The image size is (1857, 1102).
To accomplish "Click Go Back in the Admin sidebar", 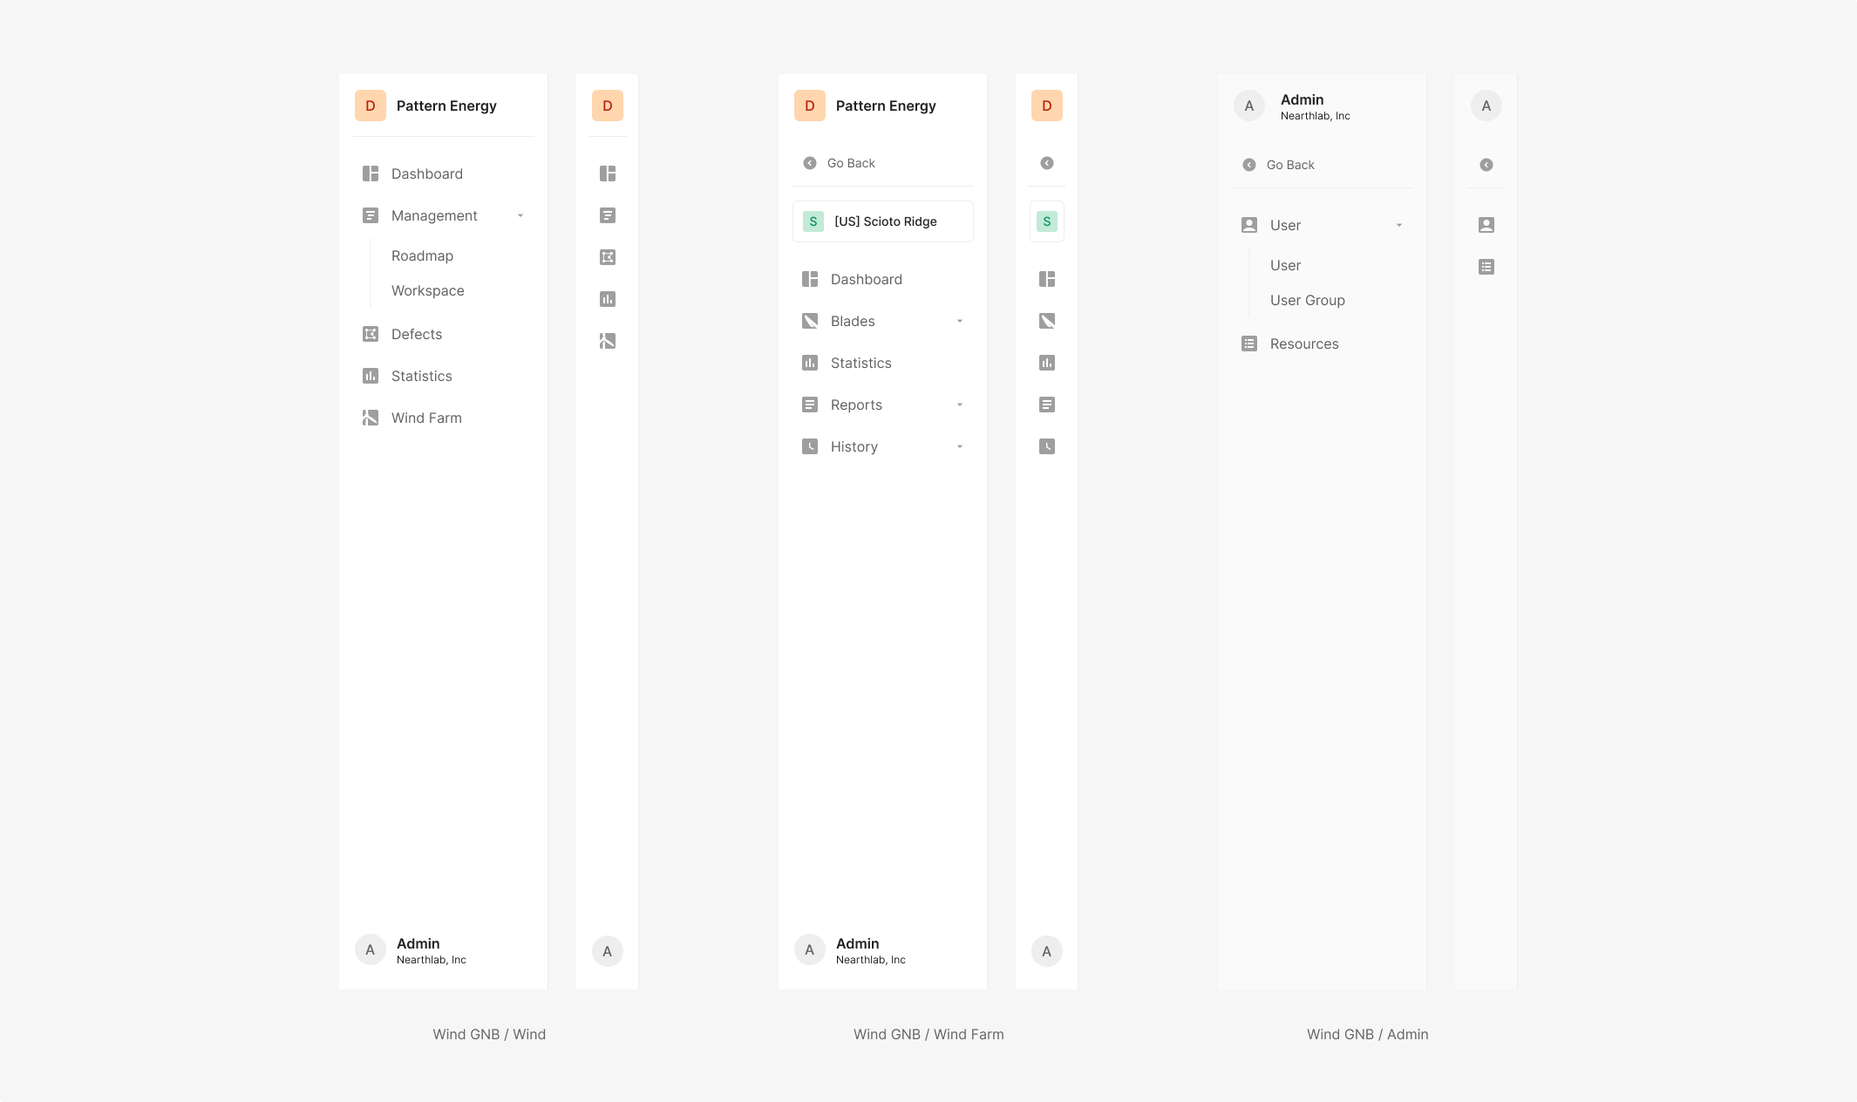I will (1289, 165).
